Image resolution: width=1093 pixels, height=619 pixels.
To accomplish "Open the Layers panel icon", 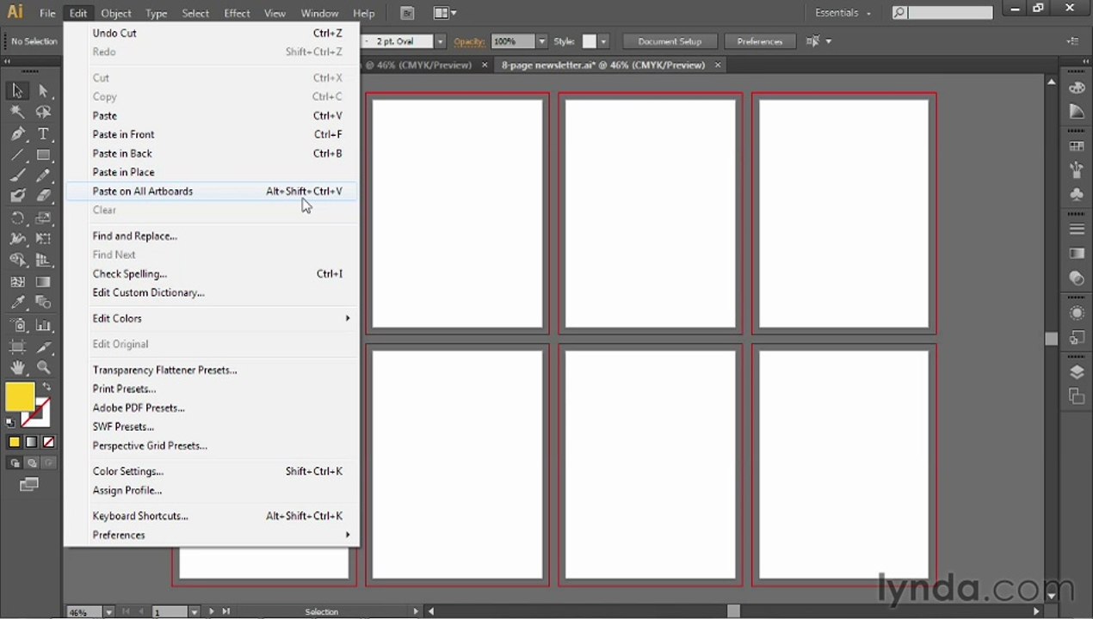I will 1076,372.
